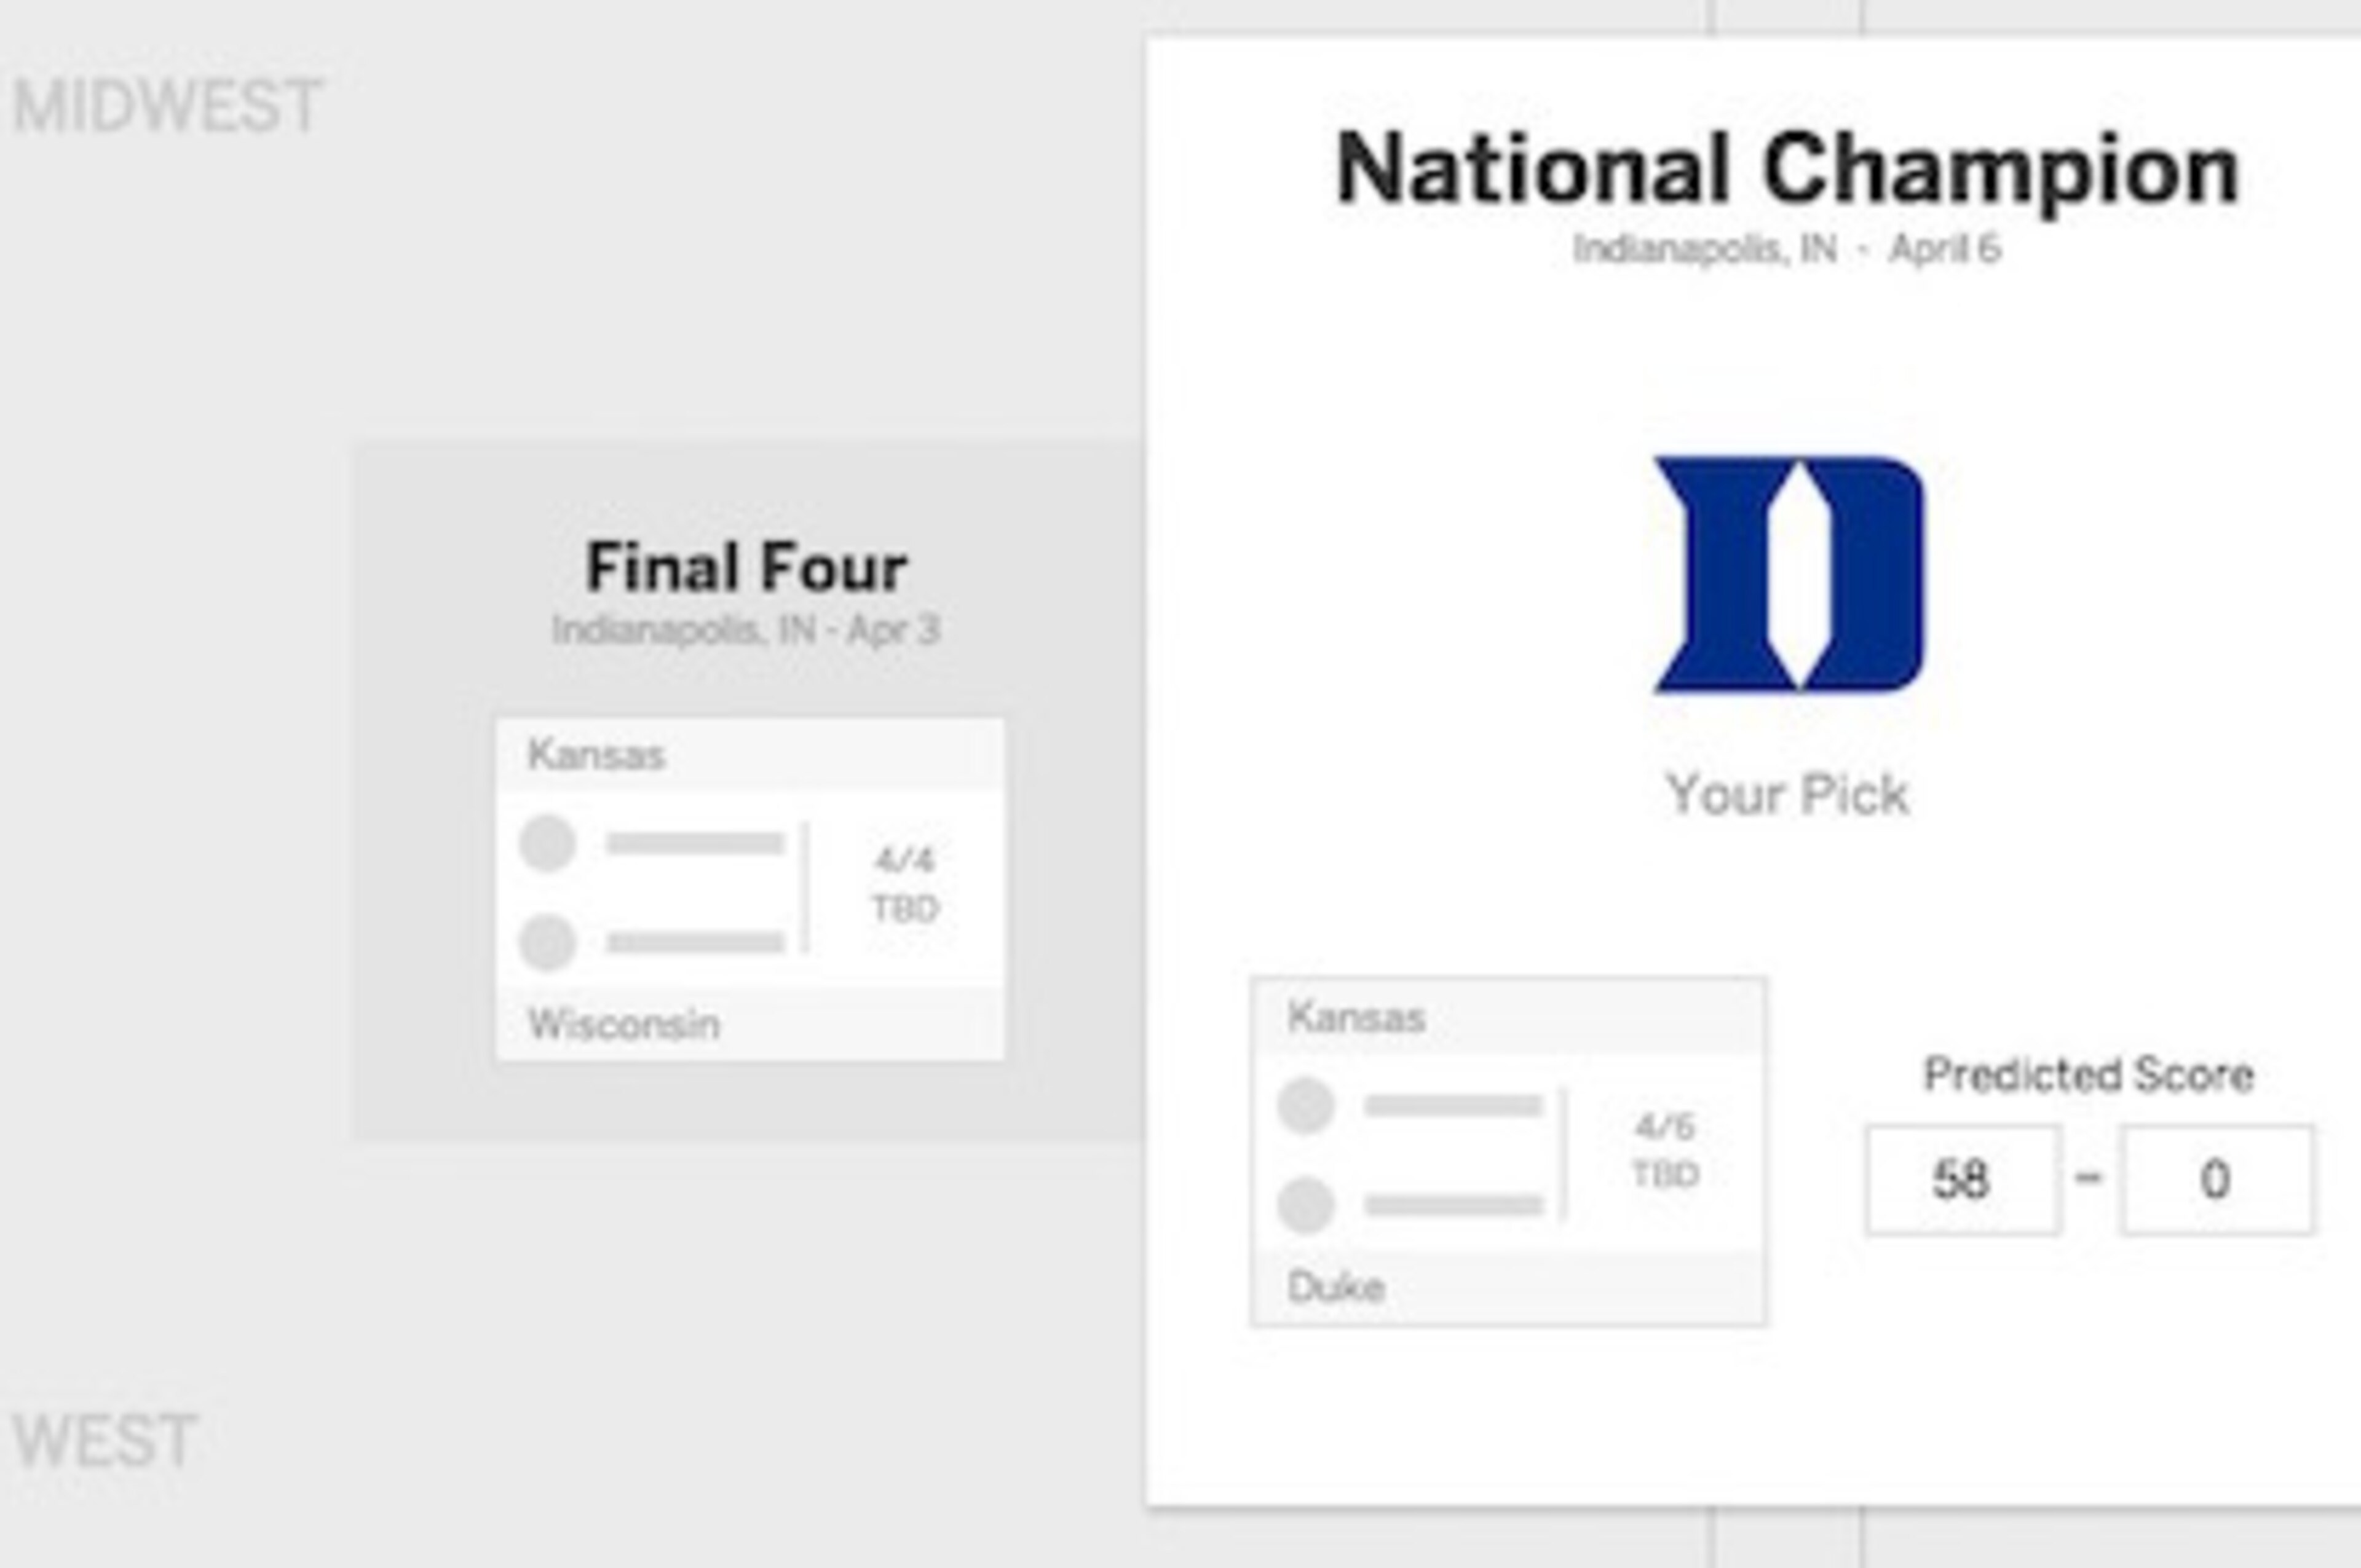The image size is (2361, 1568).
Task: Click the Kansas label in championship matchup card
Action: tap(1356, 1017)
